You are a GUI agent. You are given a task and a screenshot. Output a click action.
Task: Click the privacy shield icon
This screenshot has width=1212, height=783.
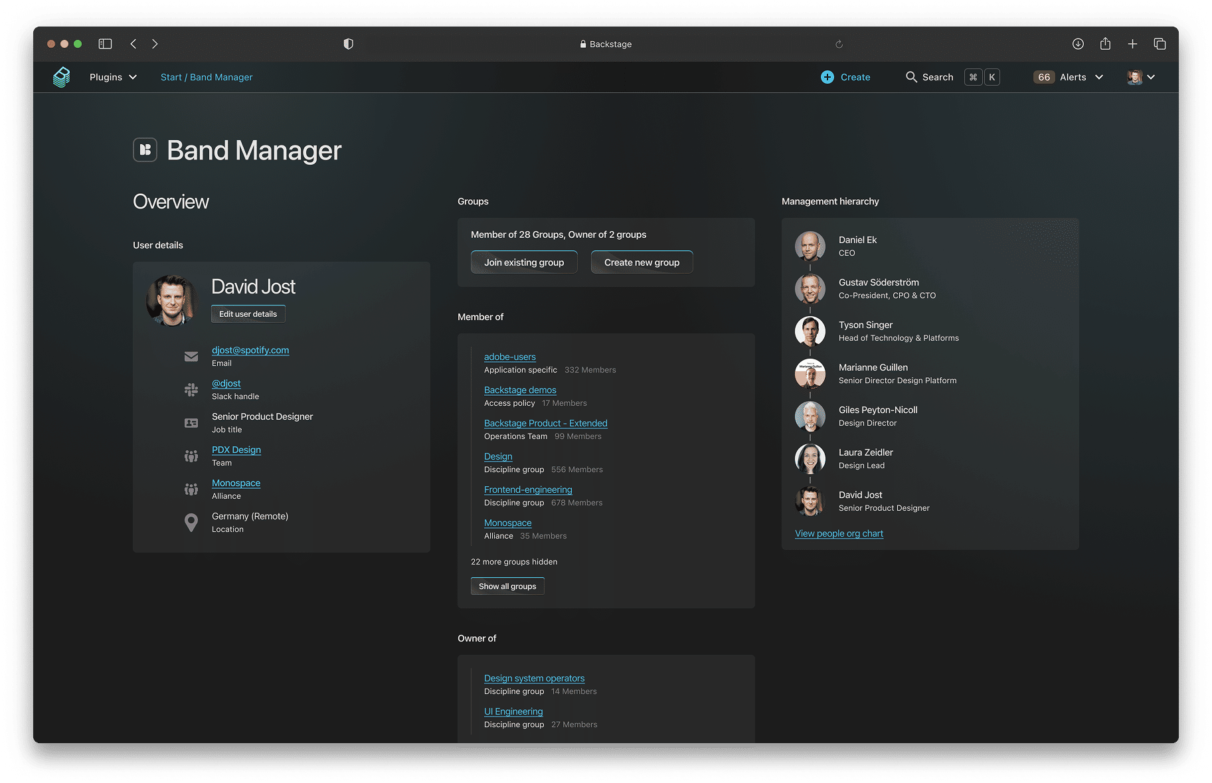point(348,44)
